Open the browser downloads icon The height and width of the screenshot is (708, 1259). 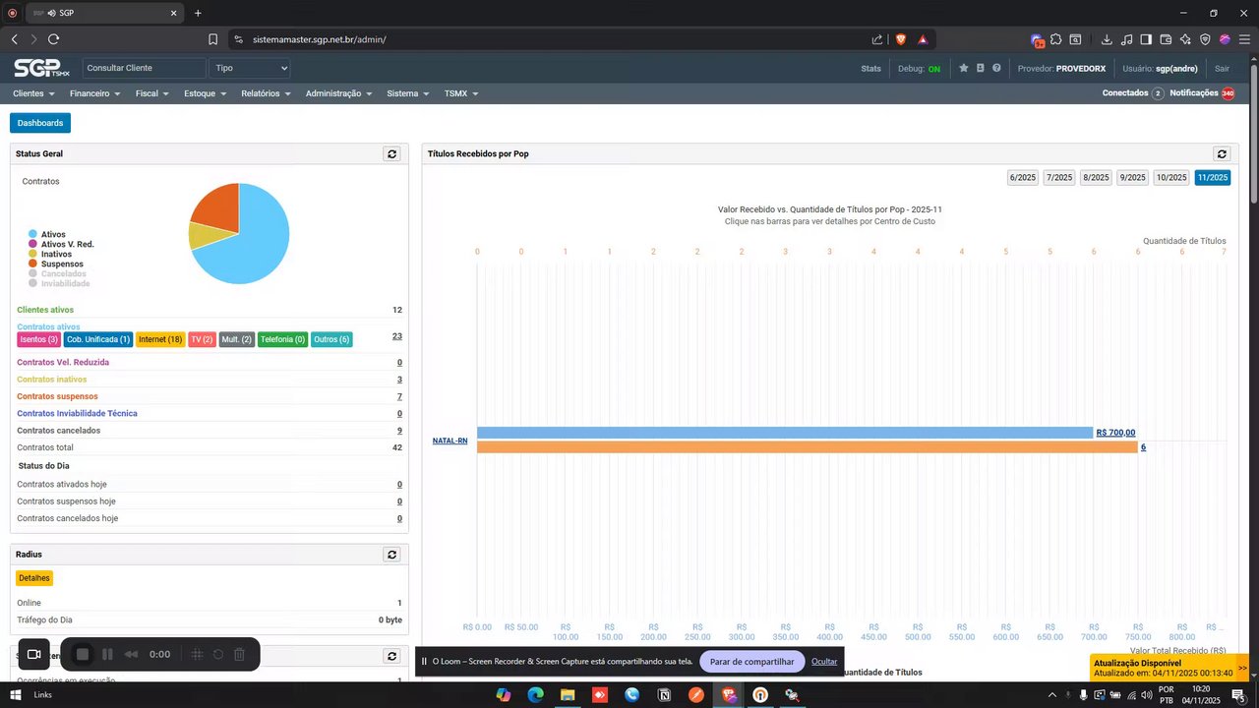pyautogui.click(x=1107, y=39)
